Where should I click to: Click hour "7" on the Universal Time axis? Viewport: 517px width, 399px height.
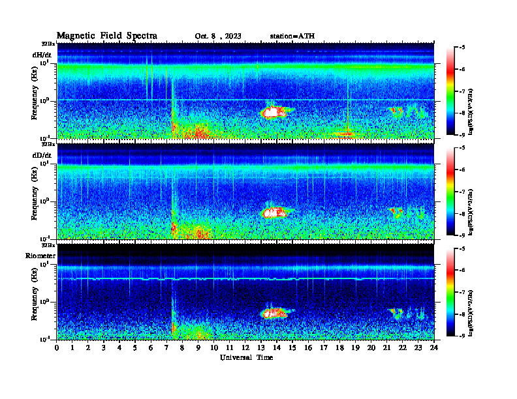click(166, 348)
